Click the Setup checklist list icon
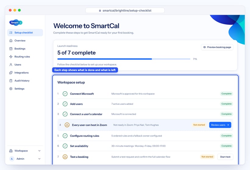This screenshot has height=170, width=250. (x=11, y=33)
